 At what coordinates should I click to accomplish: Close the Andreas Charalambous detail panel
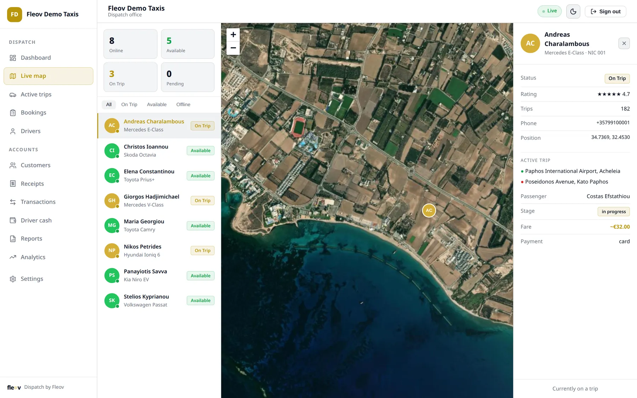tap(624, 44)
